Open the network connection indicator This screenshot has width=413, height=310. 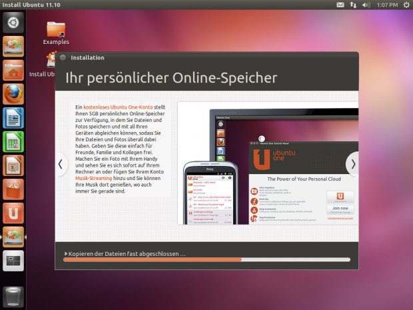[x=353, y=5]
